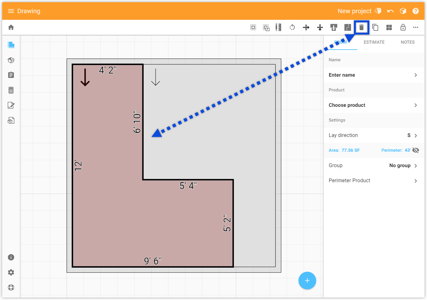Toggle area and perimeter visibility eye
427x300 pixels.
click(416, 150)
